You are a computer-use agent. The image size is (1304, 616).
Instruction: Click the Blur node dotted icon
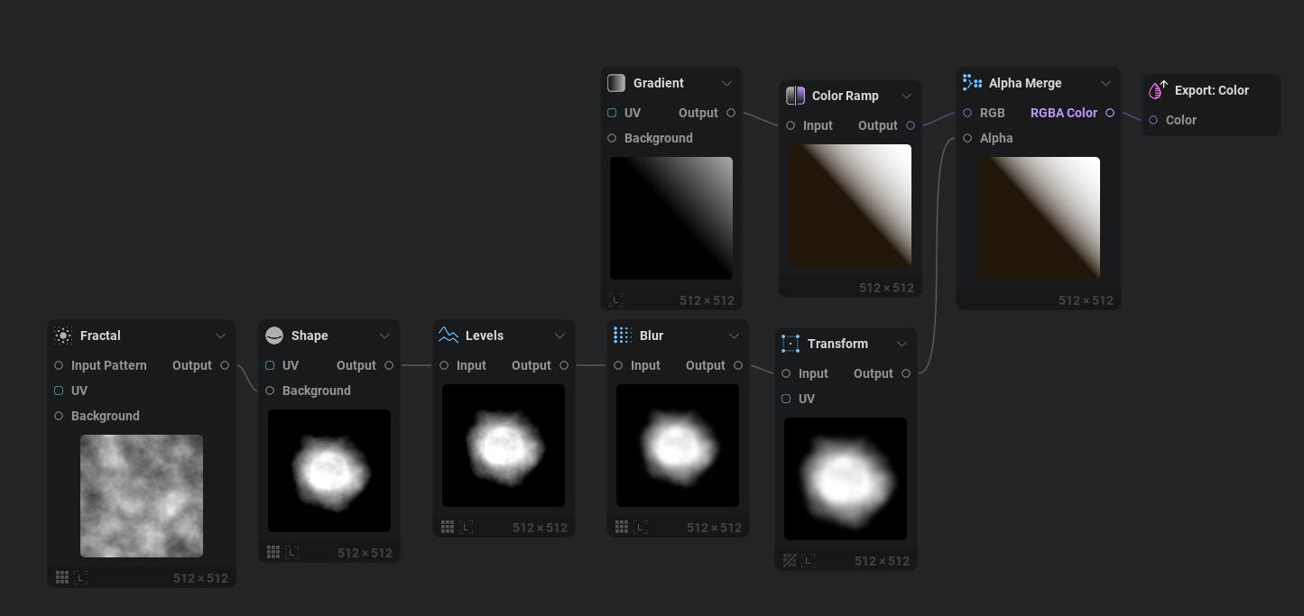coord(623,336)
